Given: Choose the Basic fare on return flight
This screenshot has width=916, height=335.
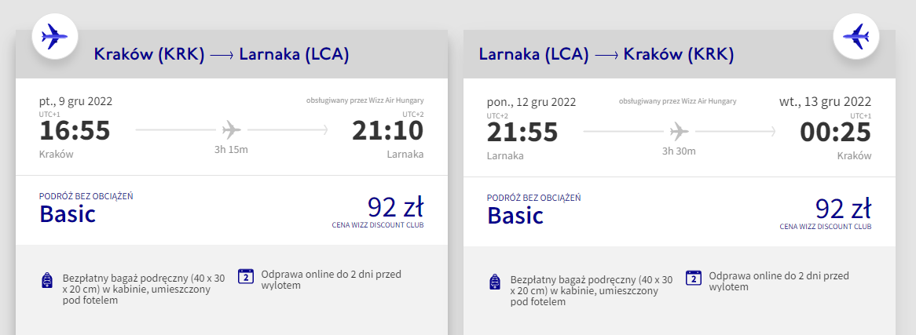Looking at the screenshot, I should (x=515, y=215).
